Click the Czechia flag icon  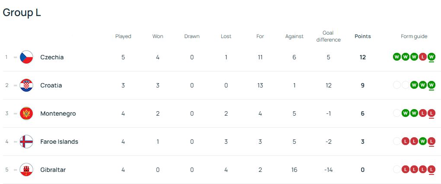[26, 57]
